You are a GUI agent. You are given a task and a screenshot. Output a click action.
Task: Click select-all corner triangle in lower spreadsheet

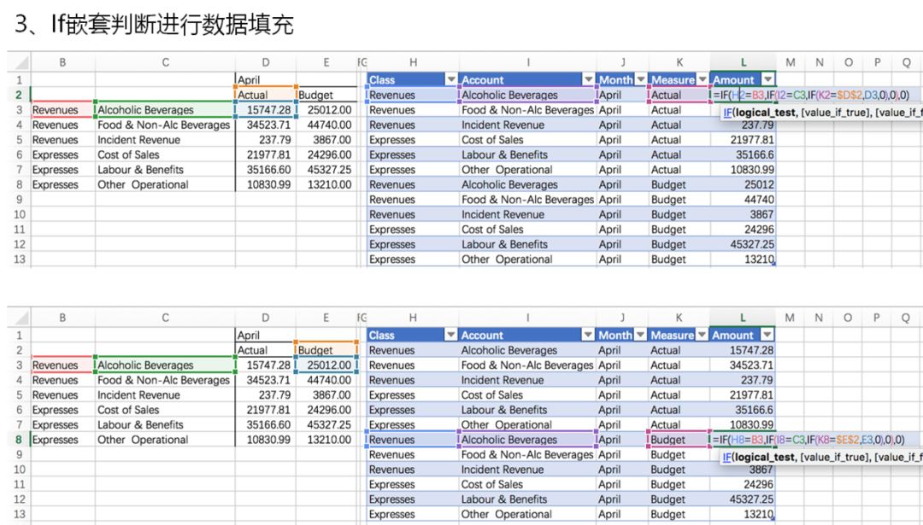point(21,318)
